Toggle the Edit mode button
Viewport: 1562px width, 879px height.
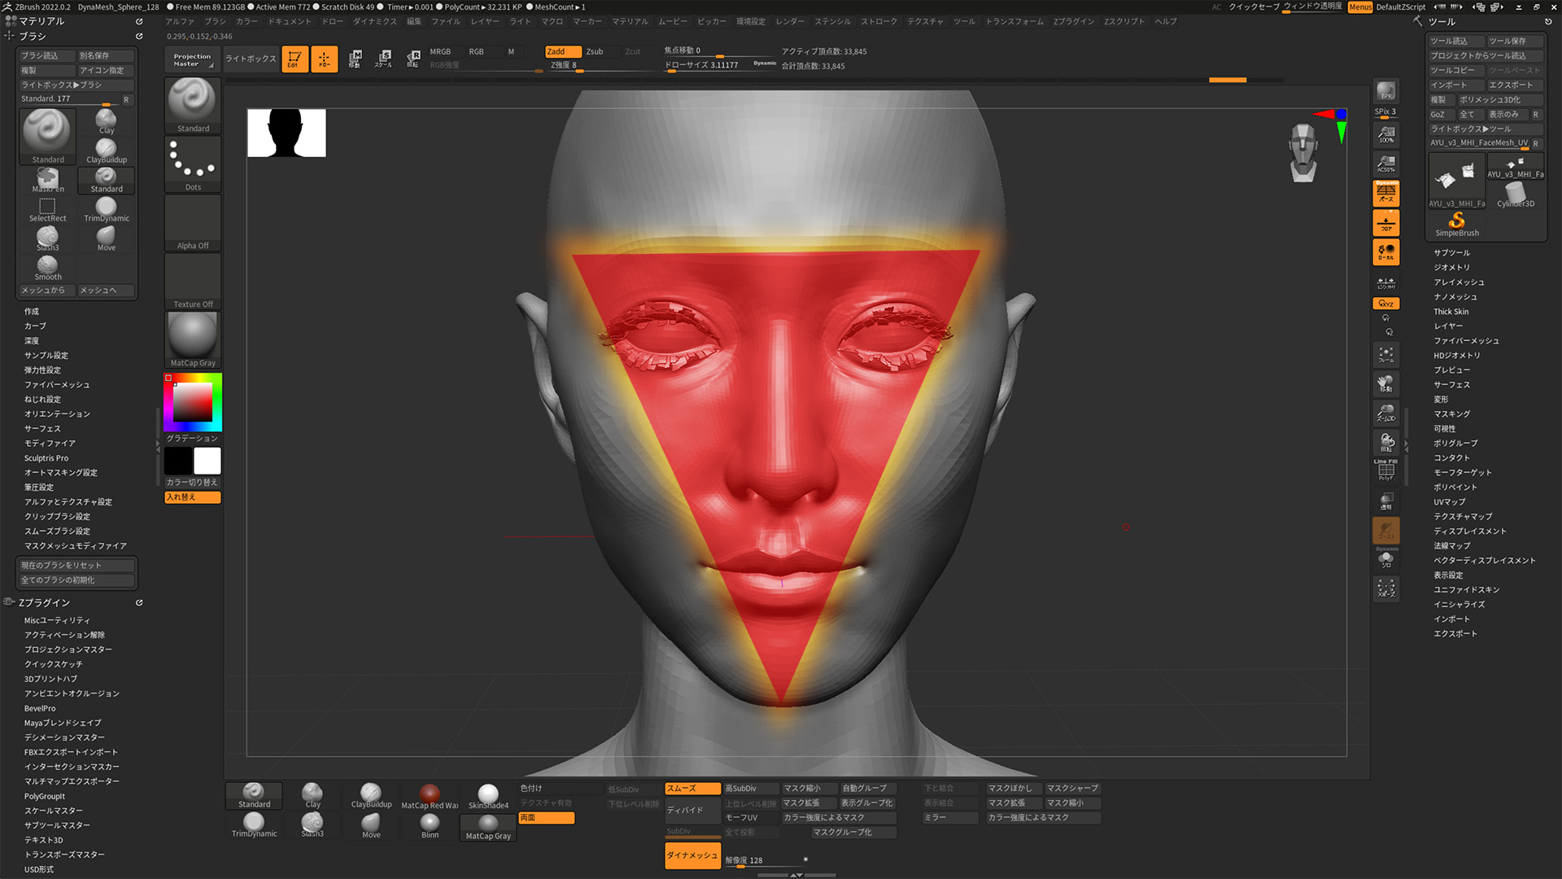tap(295, 59)
